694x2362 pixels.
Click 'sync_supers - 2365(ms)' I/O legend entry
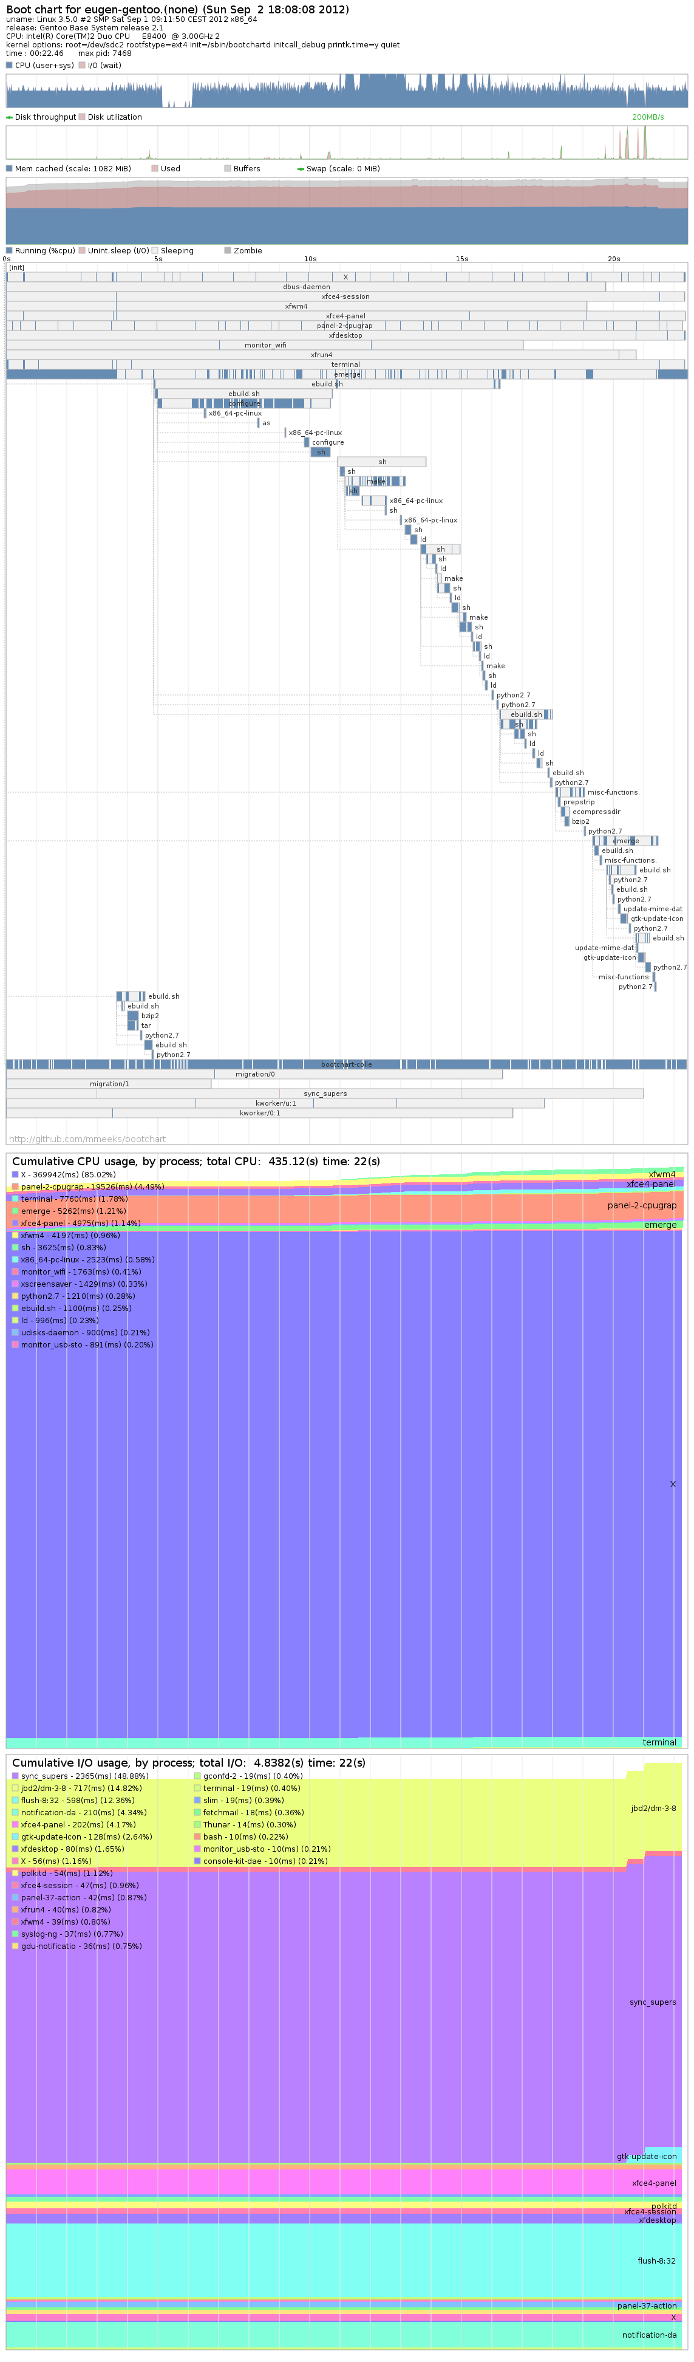click(80, 1776)
